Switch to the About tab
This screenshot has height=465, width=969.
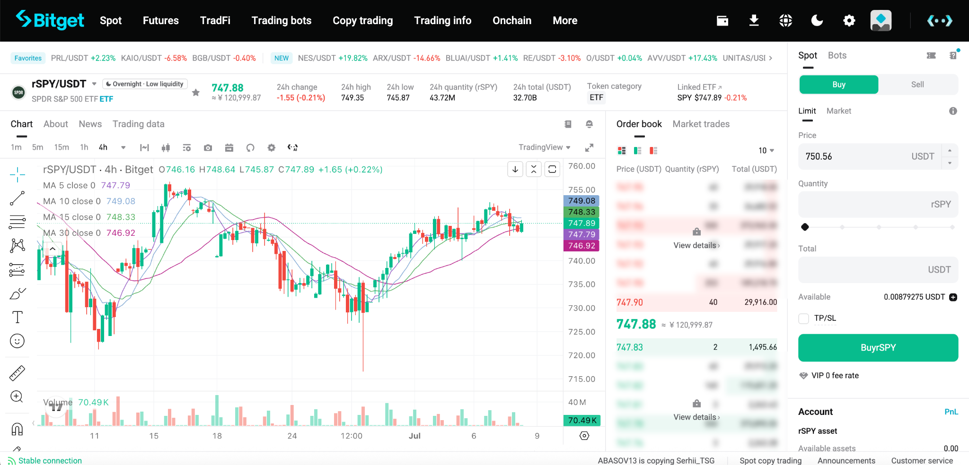pos(56,124)
